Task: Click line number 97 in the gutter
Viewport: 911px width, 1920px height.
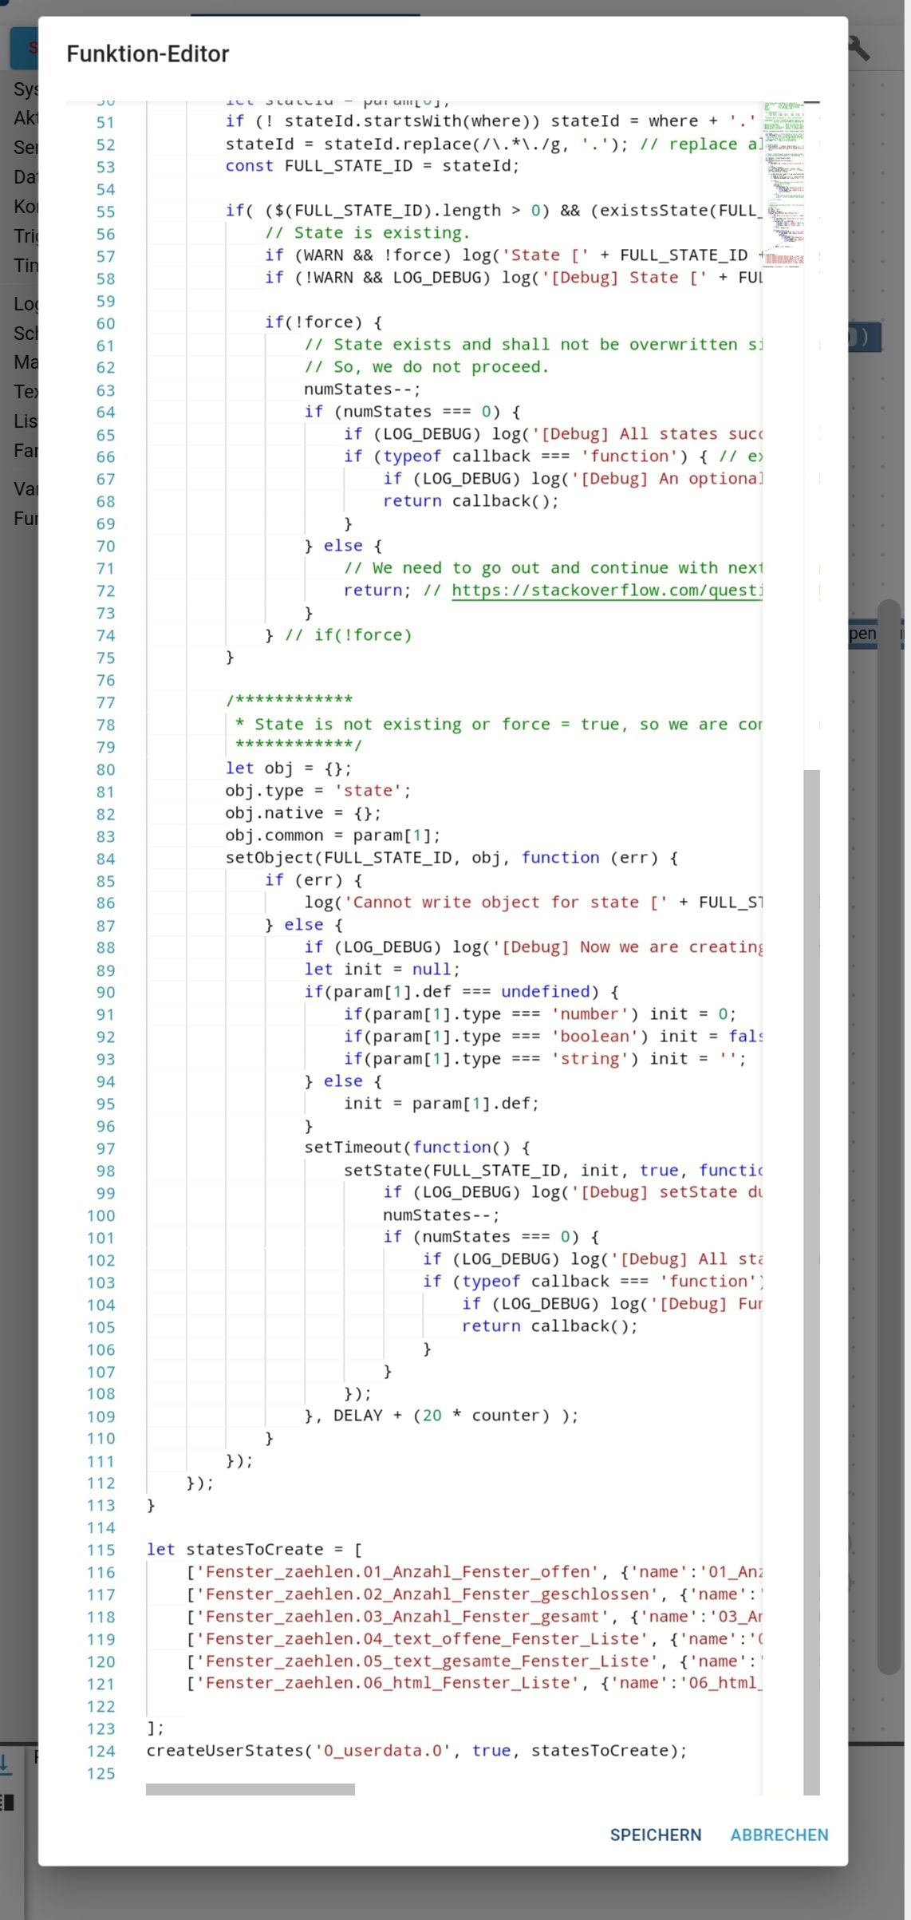Action: point(105,1148)
